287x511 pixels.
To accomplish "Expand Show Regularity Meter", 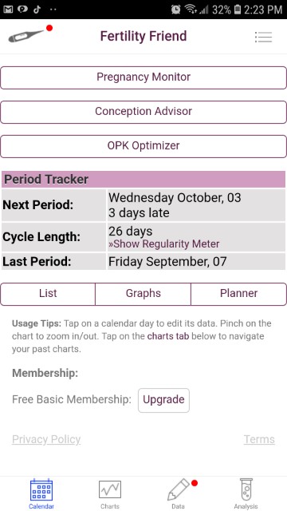I will (x=164, y=244).
